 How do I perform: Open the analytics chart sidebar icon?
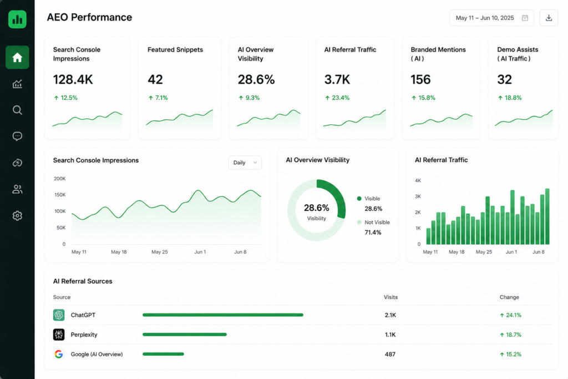click(x=17, y=84)
